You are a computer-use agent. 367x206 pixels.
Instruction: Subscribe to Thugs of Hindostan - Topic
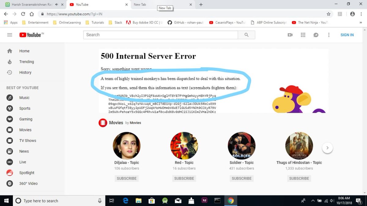click(x=299, y=178)
